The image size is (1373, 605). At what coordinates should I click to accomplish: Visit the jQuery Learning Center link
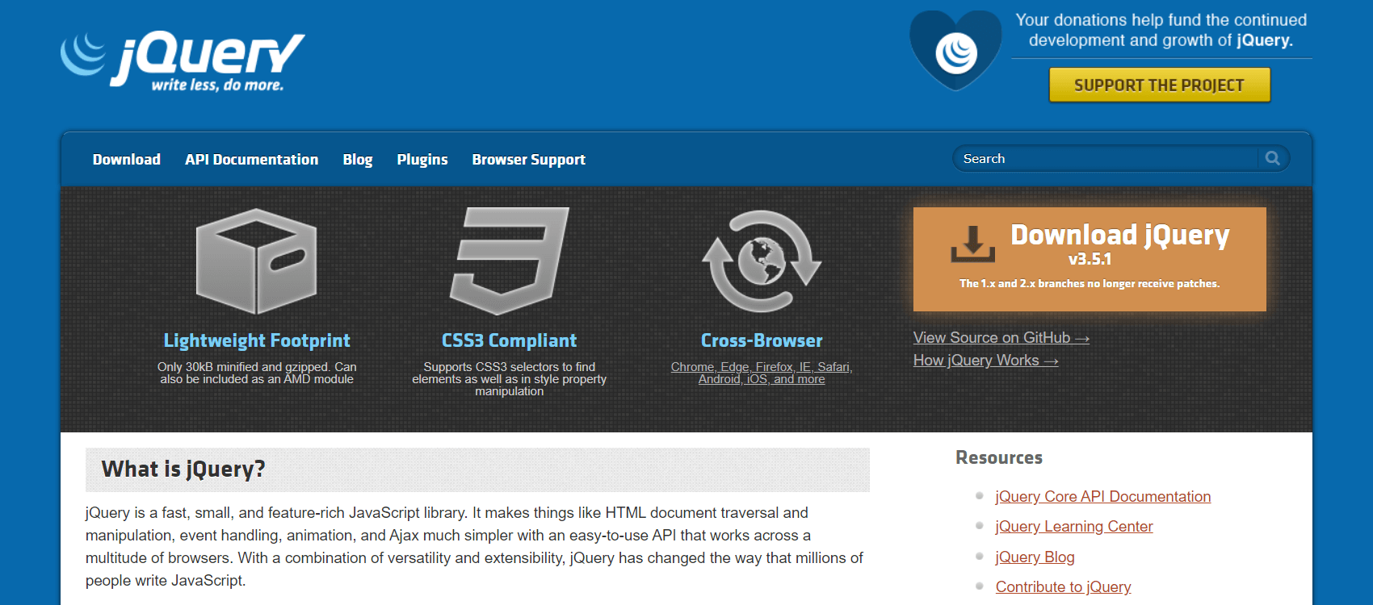(x=1073, y=527)
